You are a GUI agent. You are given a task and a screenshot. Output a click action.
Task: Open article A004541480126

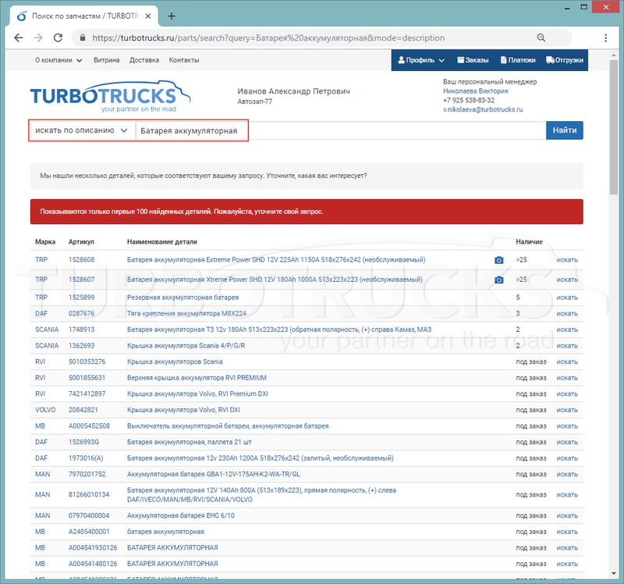93,564
